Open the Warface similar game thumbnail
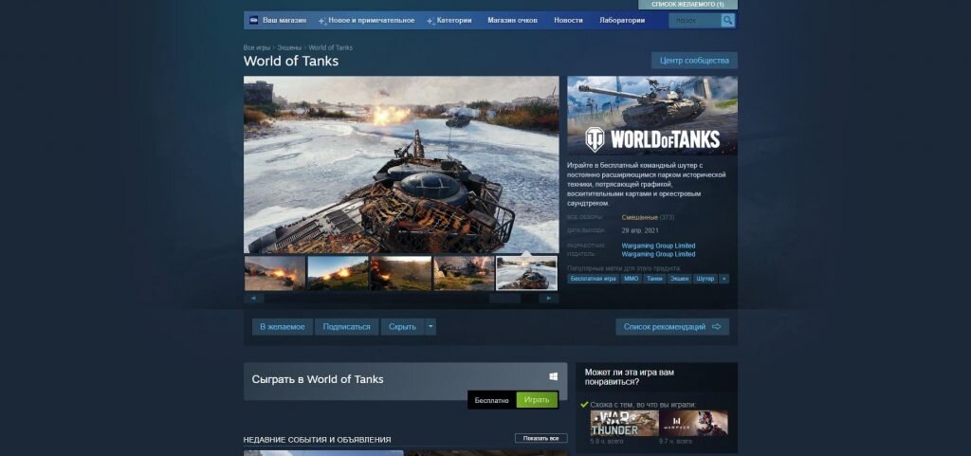 (693, 423)
